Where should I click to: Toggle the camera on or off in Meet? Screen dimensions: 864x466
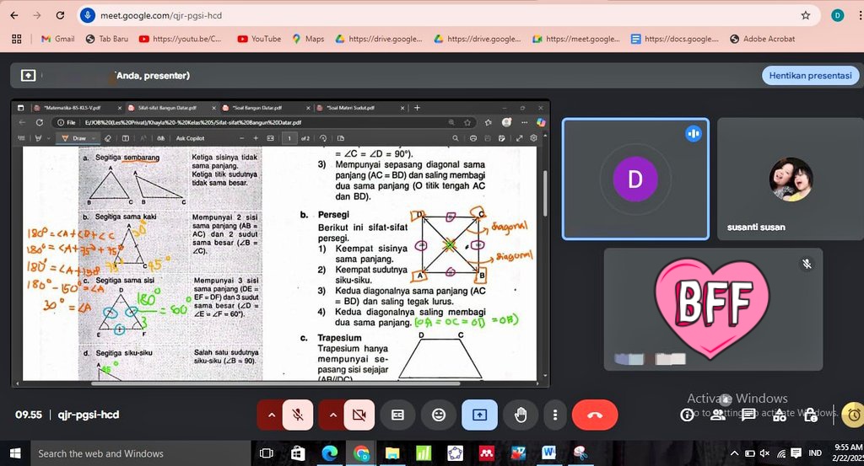(359, 415)
